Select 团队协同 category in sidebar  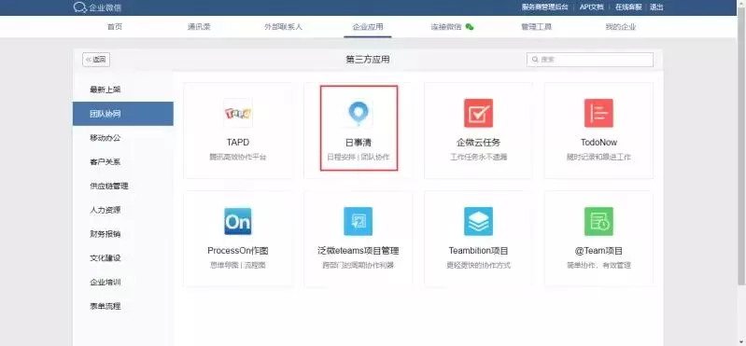123,114
